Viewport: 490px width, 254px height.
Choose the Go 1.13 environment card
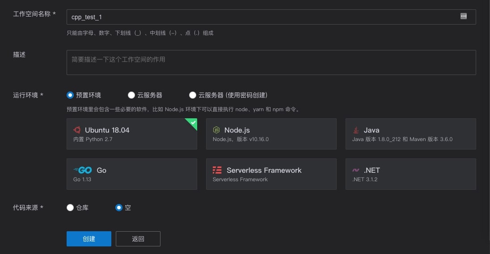click(x=131, y=174)
